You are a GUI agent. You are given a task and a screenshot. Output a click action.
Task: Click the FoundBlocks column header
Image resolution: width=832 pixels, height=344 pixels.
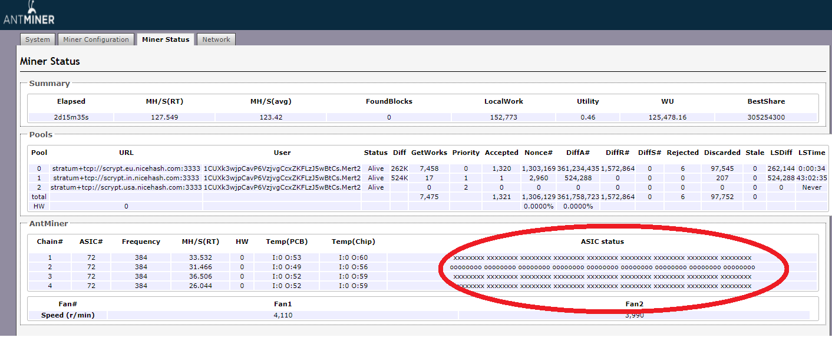389,101
